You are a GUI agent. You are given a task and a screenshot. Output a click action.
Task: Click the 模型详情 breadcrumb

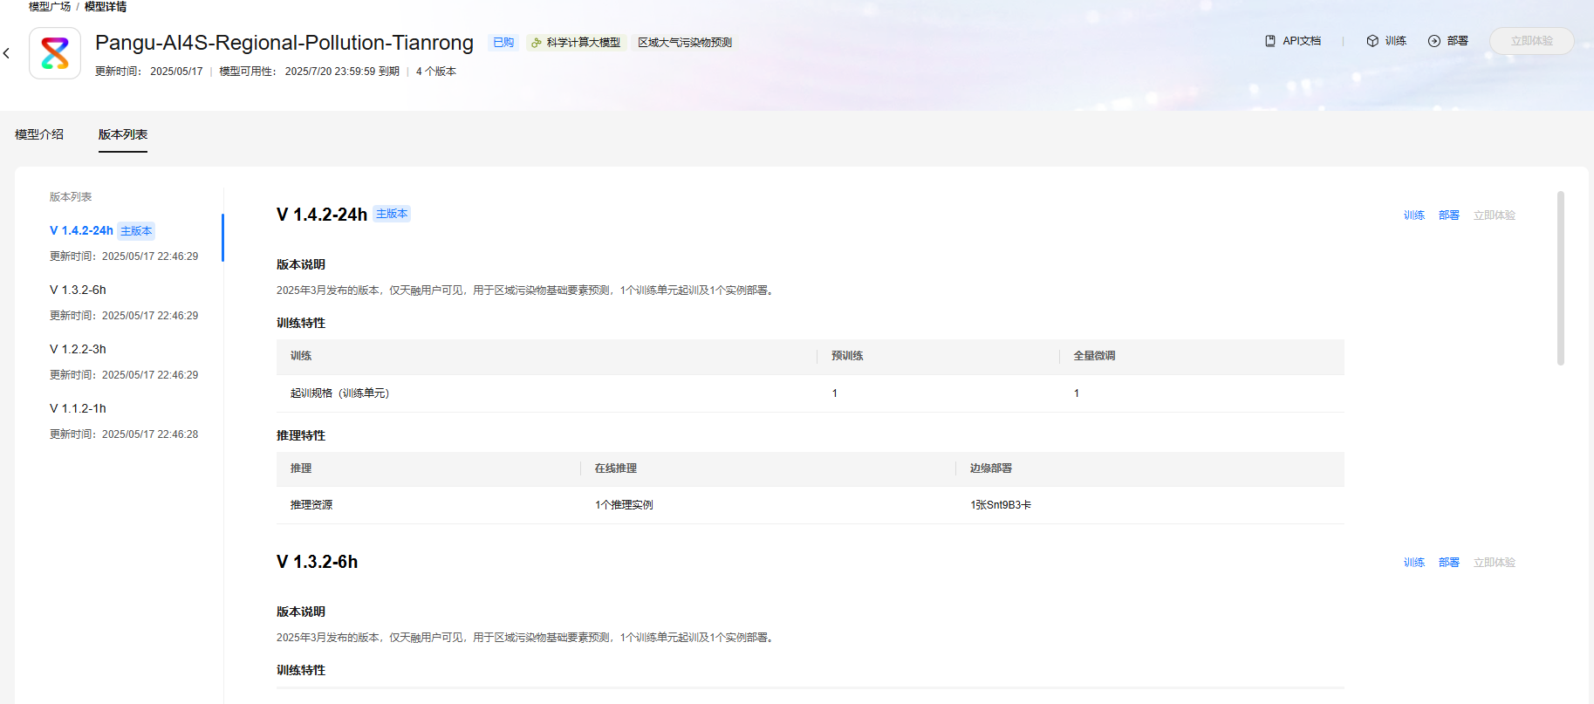pos(106,6)
